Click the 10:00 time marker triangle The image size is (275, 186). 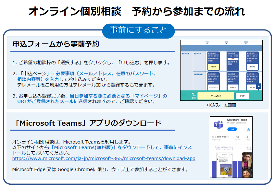pos(246,43)
